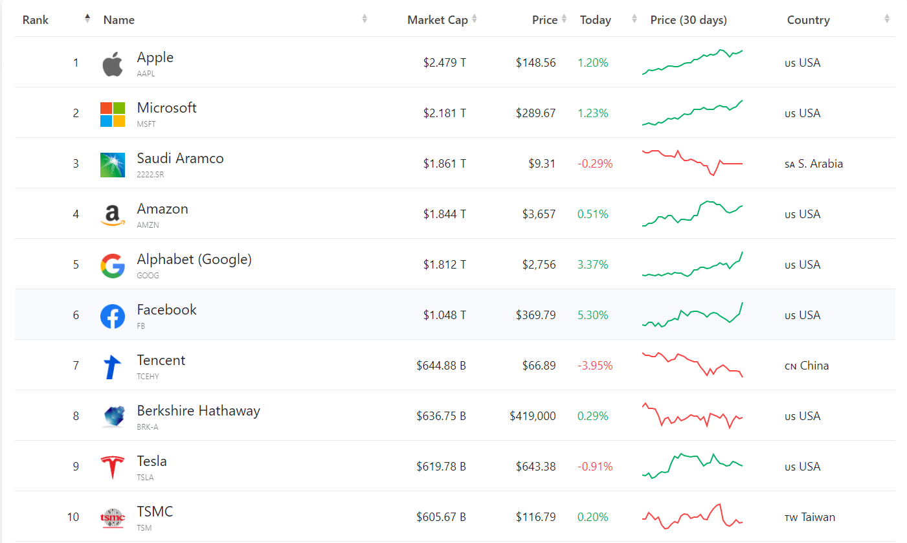View Tesla's 30-day price chart

pyautogui.click(x=693, y=466)
